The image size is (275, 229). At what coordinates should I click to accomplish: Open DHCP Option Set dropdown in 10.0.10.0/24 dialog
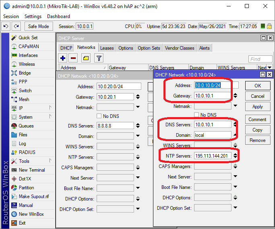236,207
